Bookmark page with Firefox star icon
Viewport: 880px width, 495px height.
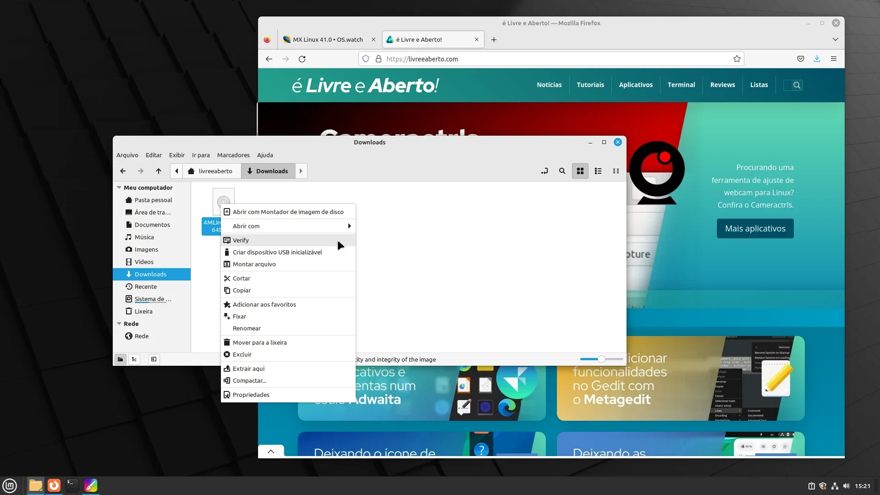(x=737, y=59)
